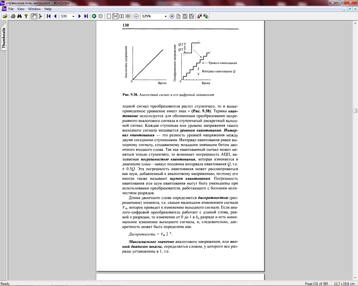This screenshot has width=358, height=286.
Task: Open the zoom level dropdown showing 125%
Action: 166,16
